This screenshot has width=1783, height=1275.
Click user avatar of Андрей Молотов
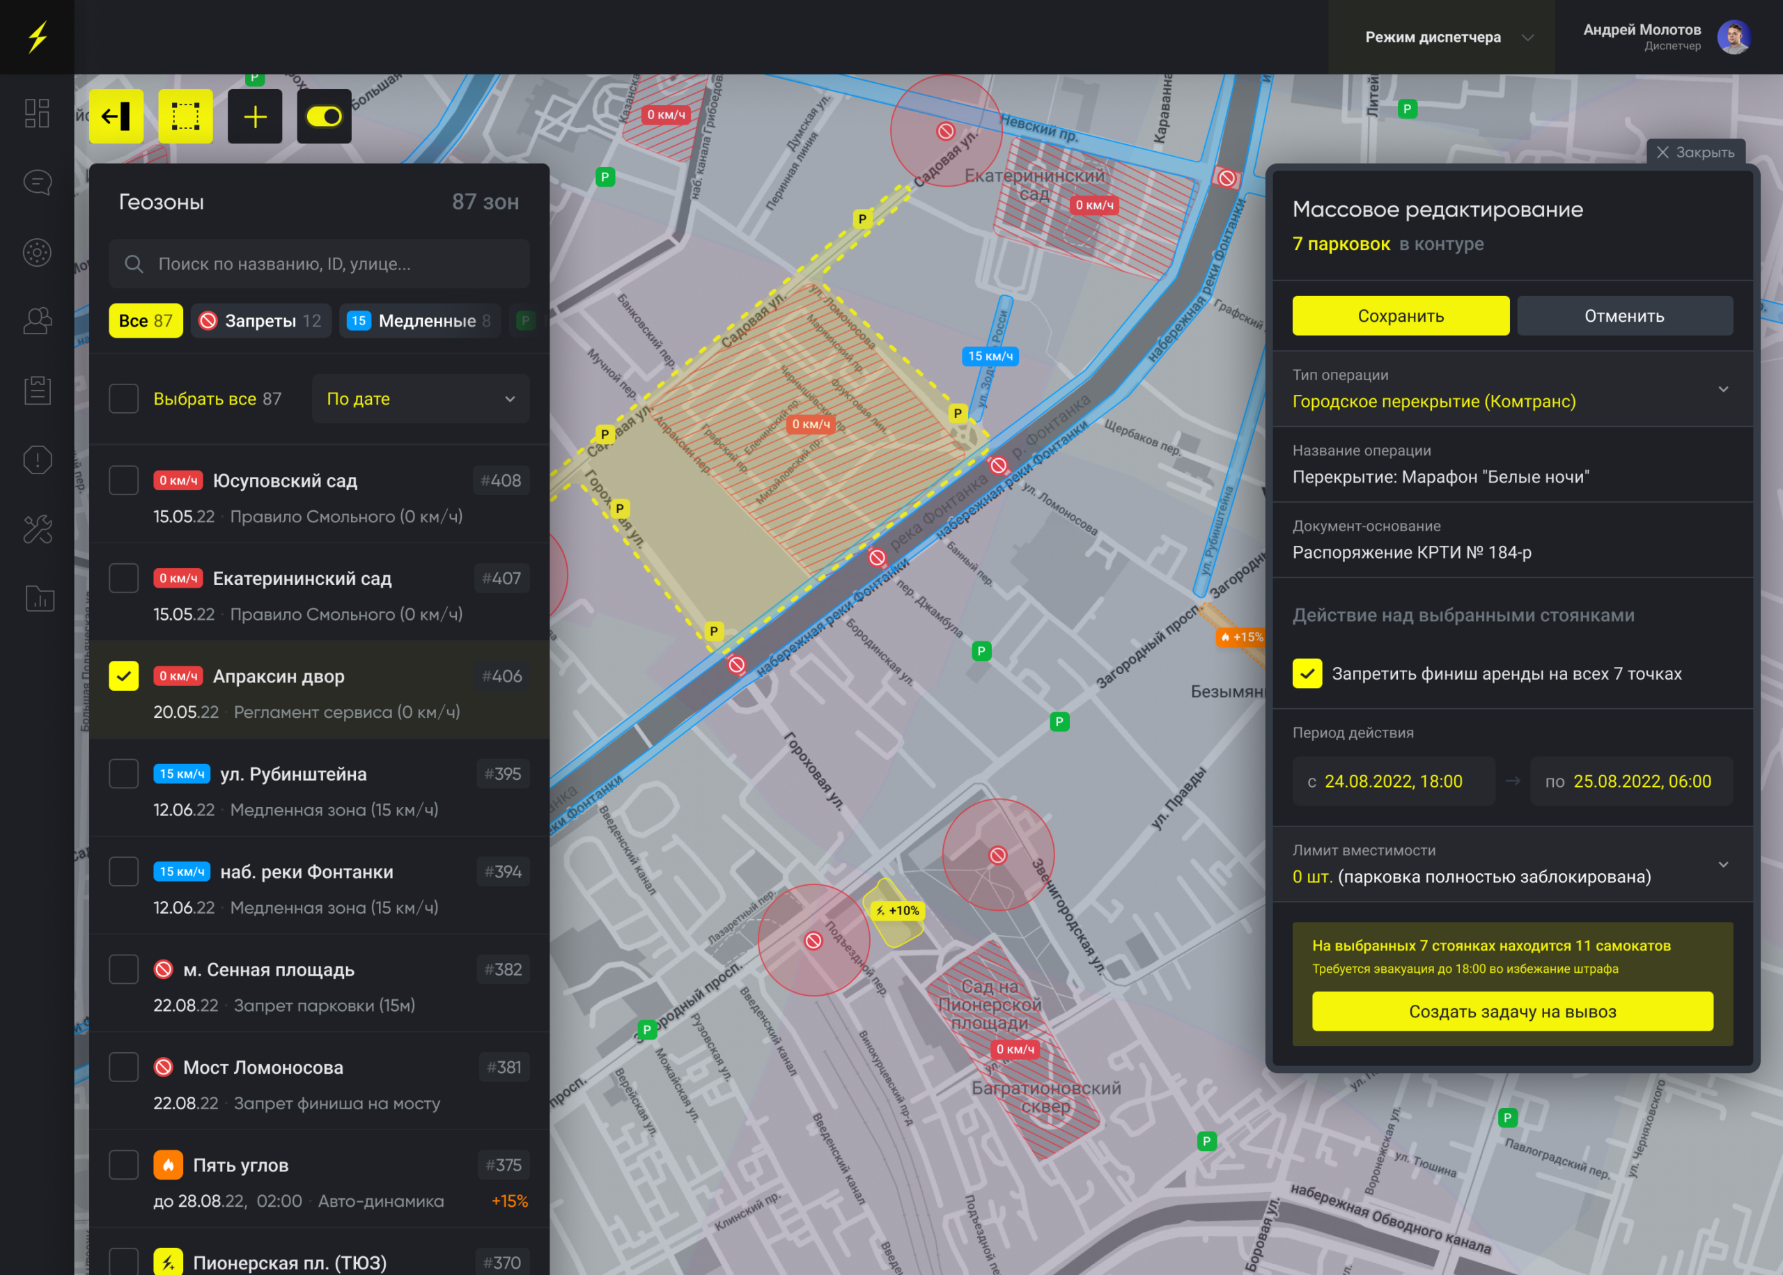[x=1734, y=37]
